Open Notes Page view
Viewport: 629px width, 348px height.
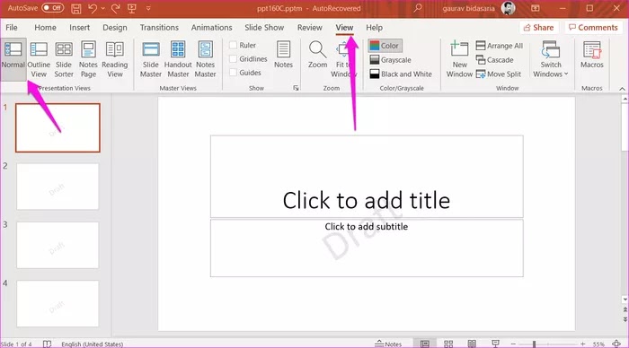tap(88, 59)
